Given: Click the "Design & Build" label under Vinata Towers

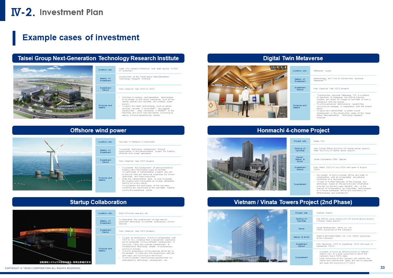Looking at the screenshot, I should [301, 237].
